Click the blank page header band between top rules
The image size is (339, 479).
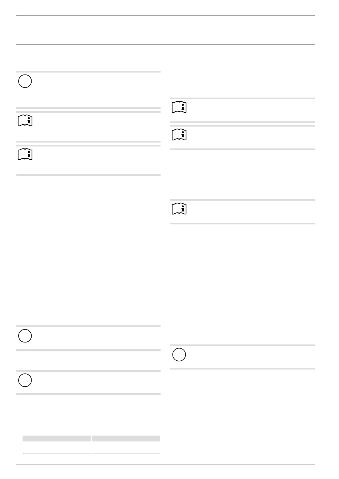pyautogui.click(x=165, y=30)
